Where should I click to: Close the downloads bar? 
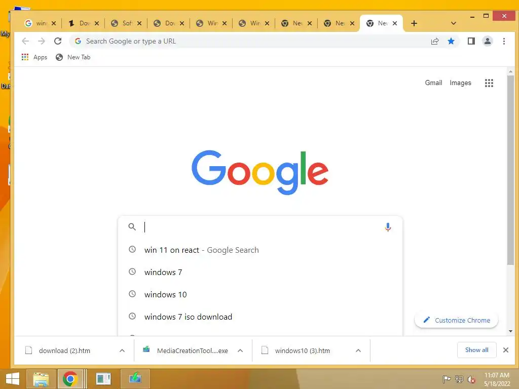pyautogui.click(x=506, y=350)
